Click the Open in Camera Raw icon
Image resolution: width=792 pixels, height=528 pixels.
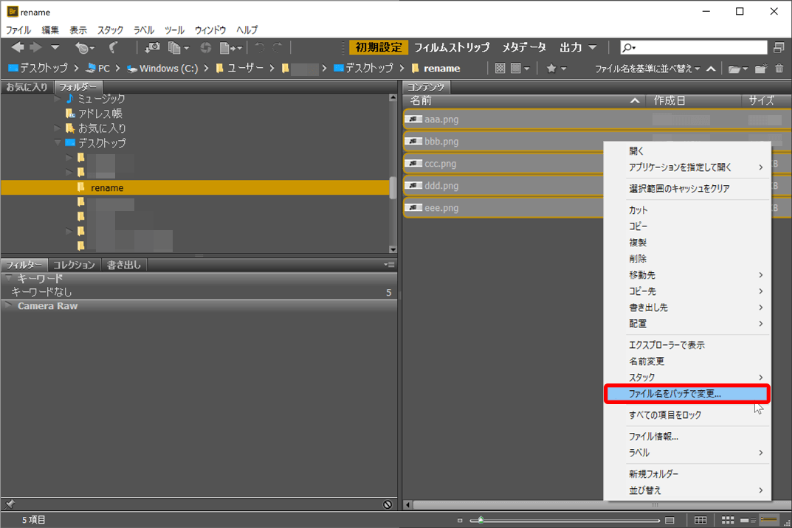point(206,48)
